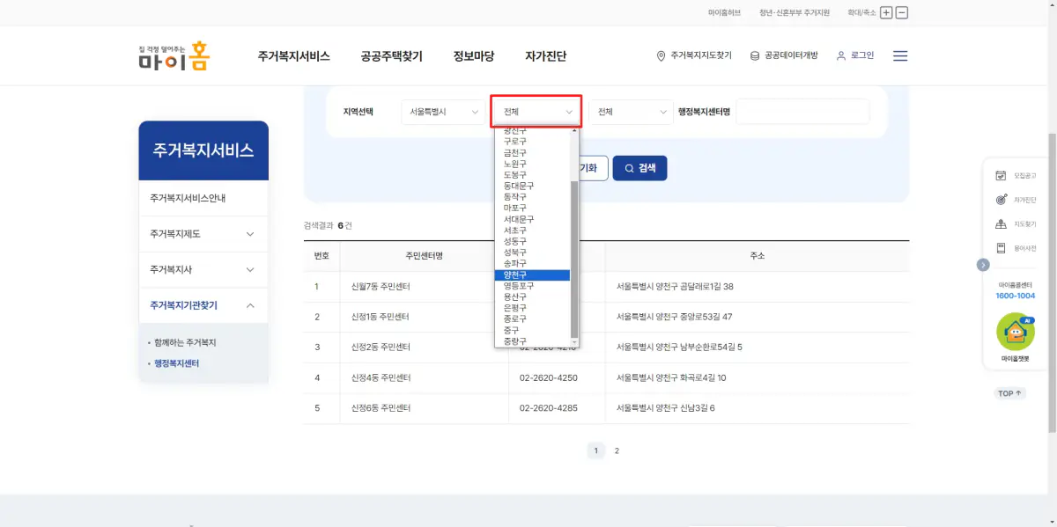This screenshot has width=1057, height=527.
Task: Pick 동대문구 from district options
Action: coord(533,186)
